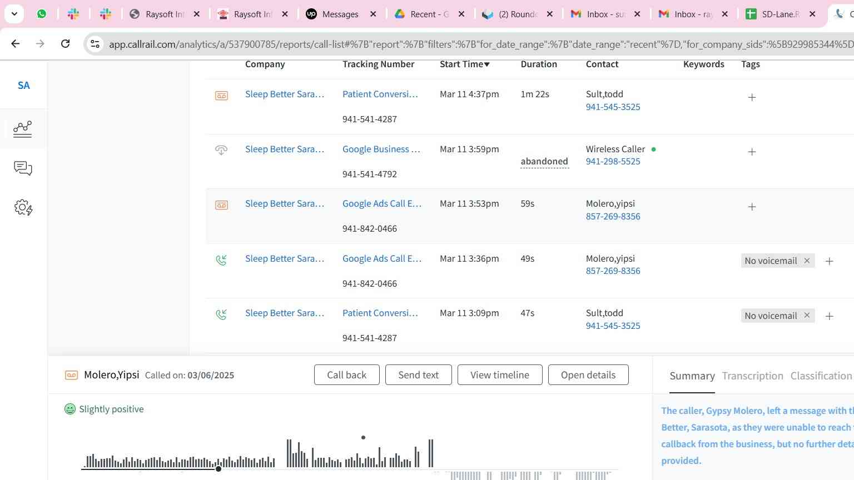Reload the CallRail page

65,43
